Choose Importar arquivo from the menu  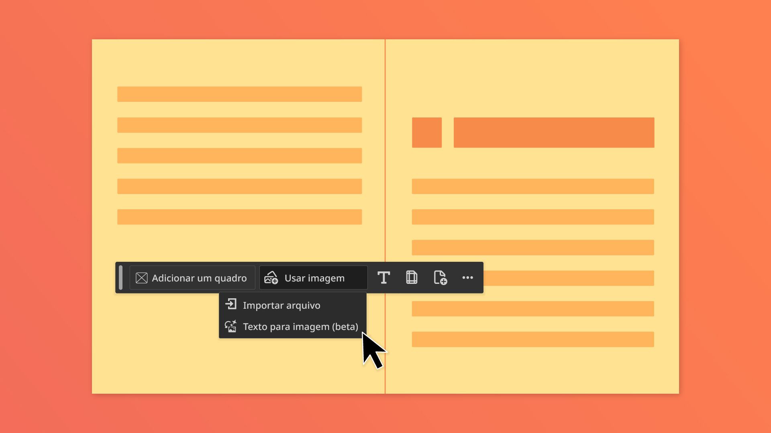pyautogui.click(x=281, y=305)
